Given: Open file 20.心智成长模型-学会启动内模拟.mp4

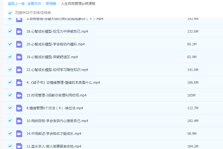Looking at the screenshot, I should (x=55, y=44).
